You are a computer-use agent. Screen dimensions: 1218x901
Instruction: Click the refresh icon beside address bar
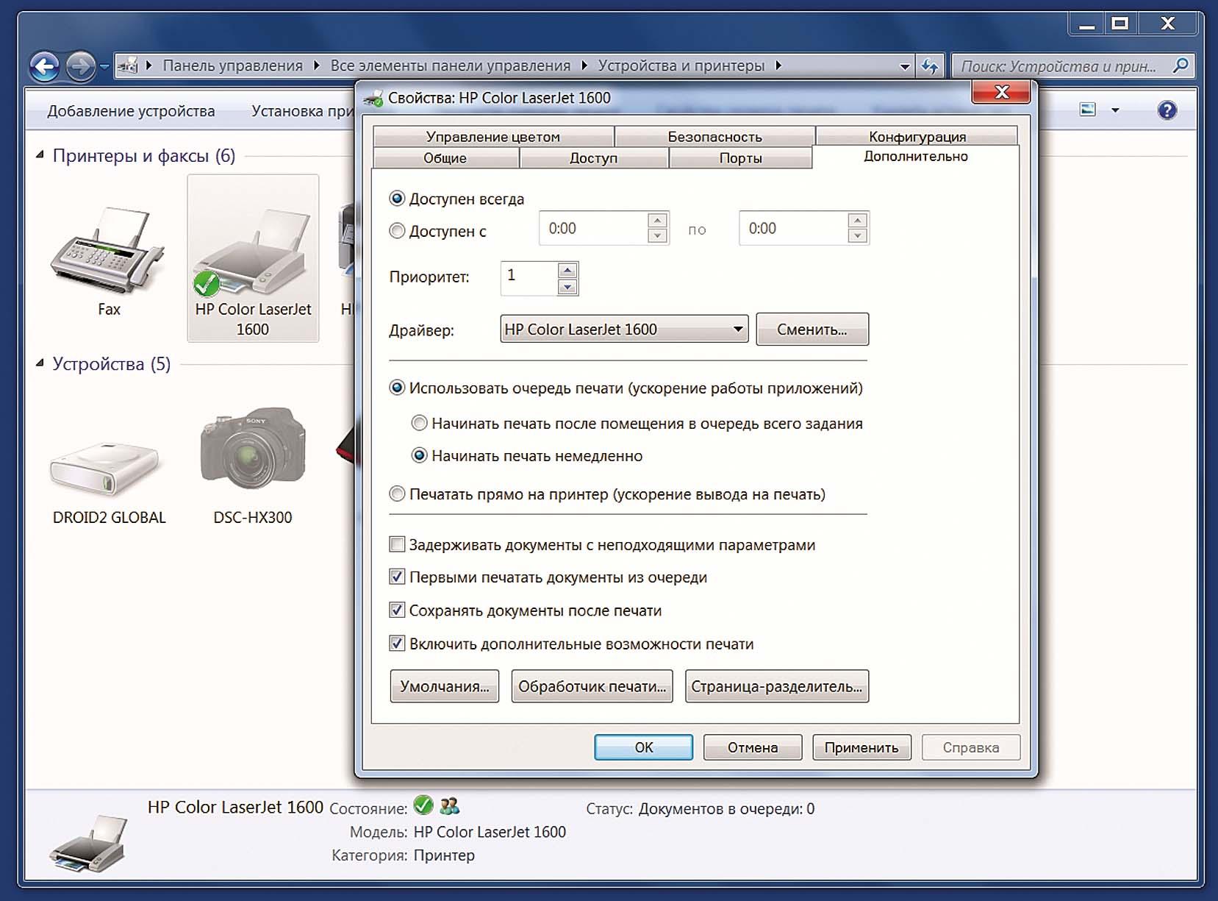[x=930, y=66]
